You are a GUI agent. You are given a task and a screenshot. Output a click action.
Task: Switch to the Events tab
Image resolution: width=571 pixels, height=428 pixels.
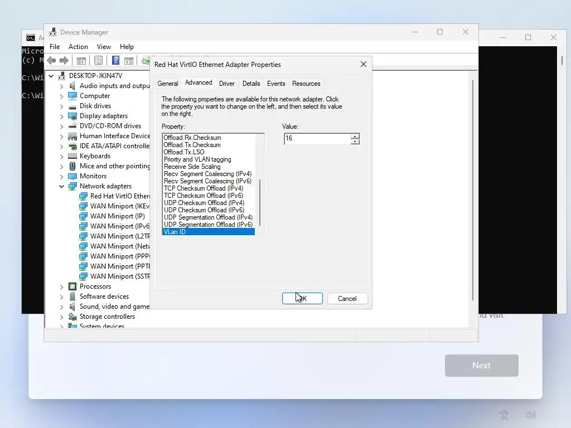coord(276,84)
